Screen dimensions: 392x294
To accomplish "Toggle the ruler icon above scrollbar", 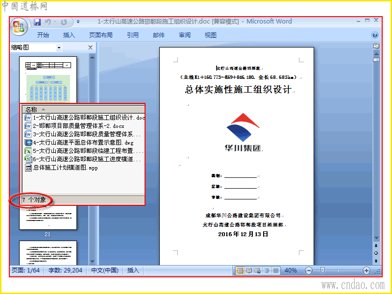I will pyautogui.click(x=376, y=46).
